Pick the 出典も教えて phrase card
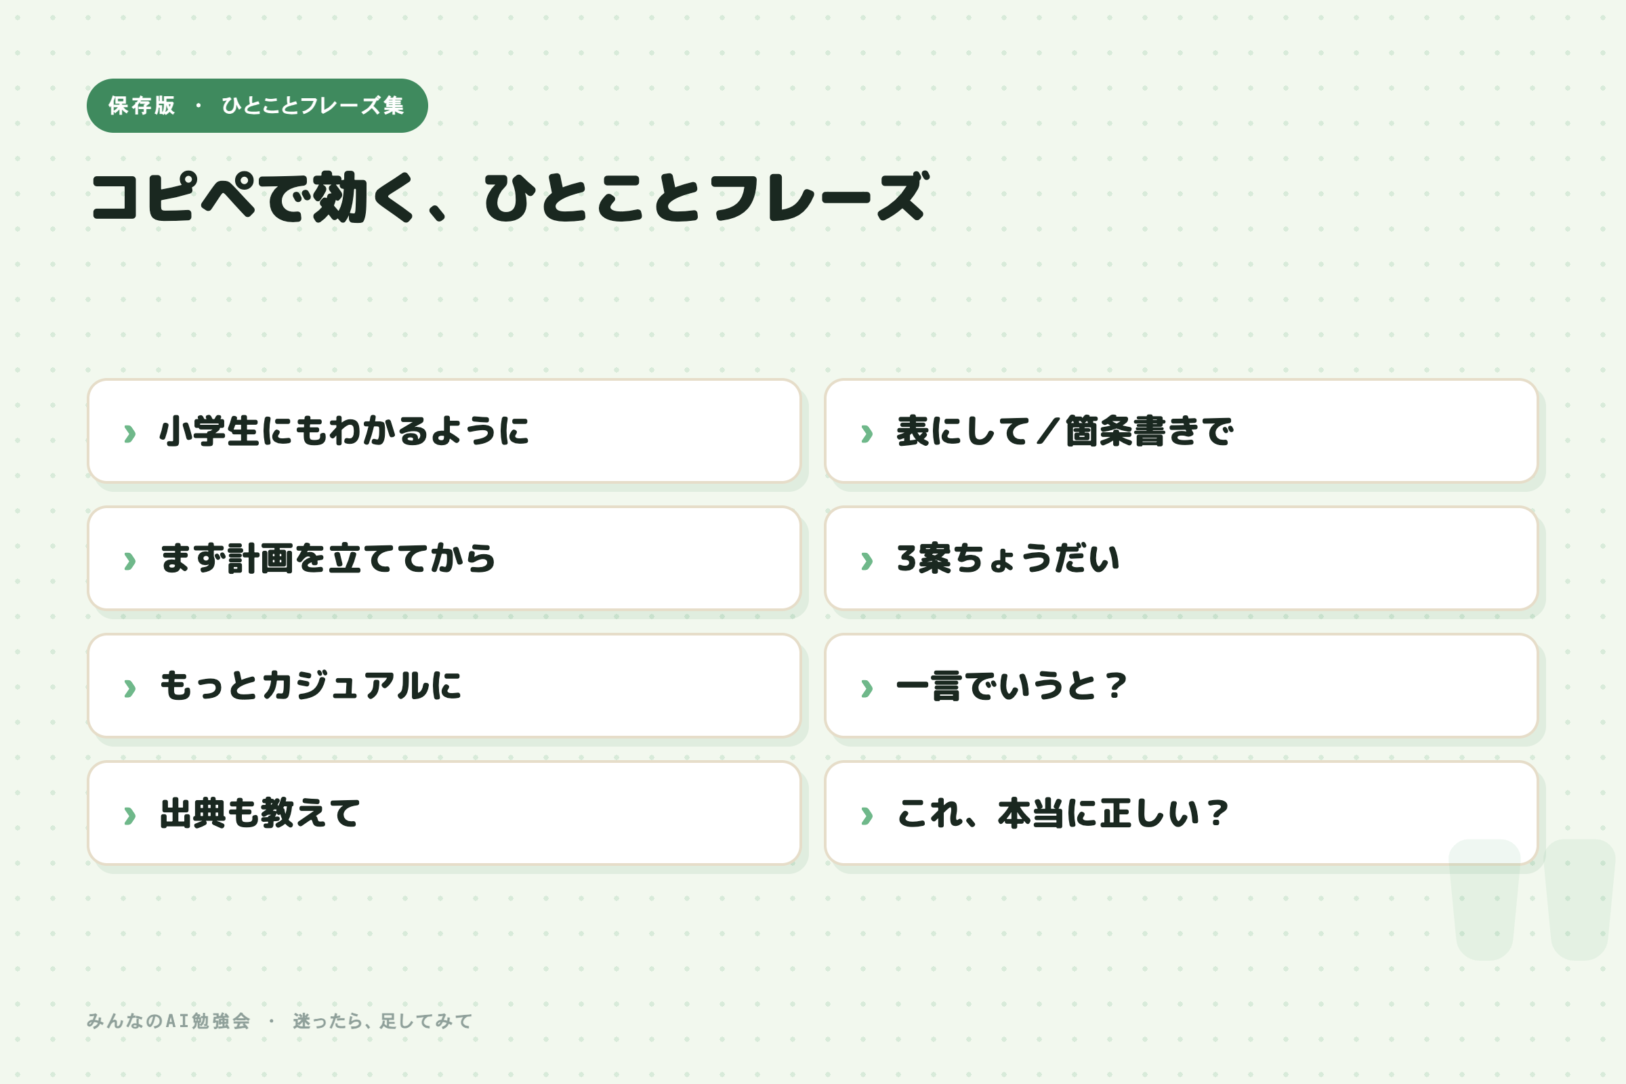The height and width of the screenshot is (1084, 1626). point(444,813)
